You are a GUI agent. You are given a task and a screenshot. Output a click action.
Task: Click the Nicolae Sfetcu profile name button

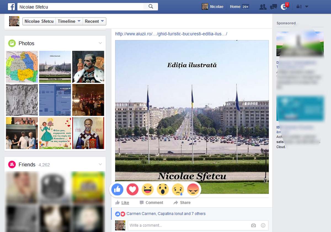(39, 21)
